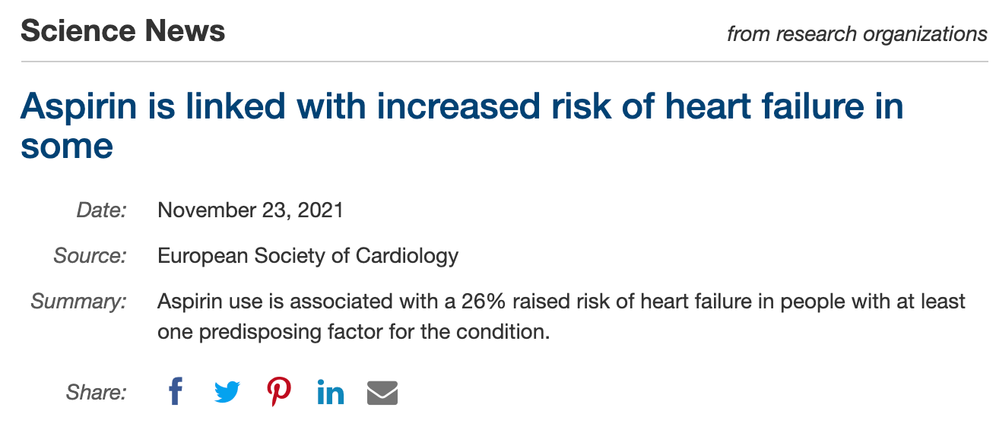Pin the article on Pinterest
This screenshot has height=436, width=996.
[x=279, y=392]
